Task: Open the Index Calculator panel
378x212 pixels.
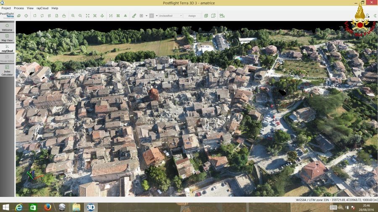Action: tap(7, 70)
